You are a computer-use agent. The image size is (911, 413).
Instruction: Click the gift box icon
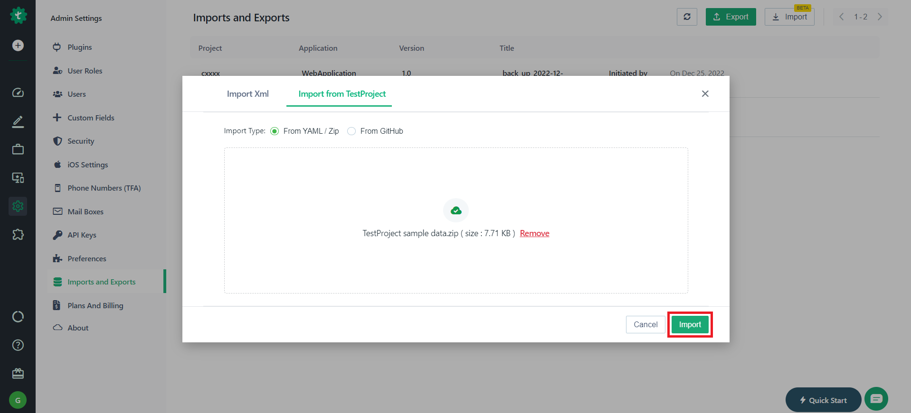coord(18,374)
